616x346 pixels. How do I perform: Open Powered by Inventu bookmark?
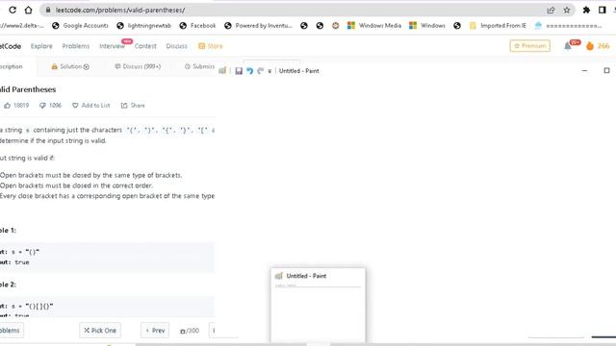258,26
